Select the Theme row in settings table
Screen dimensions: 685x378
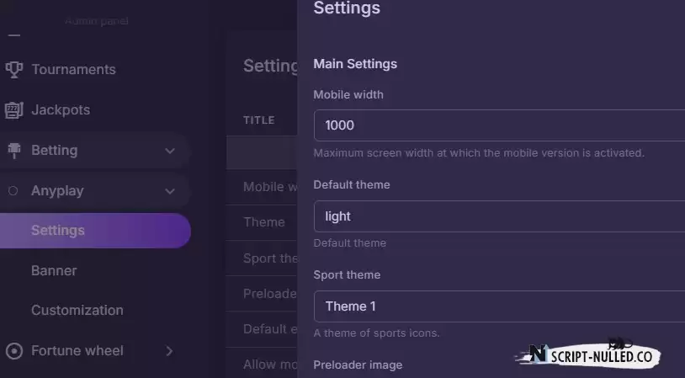[x=262, y=222]
